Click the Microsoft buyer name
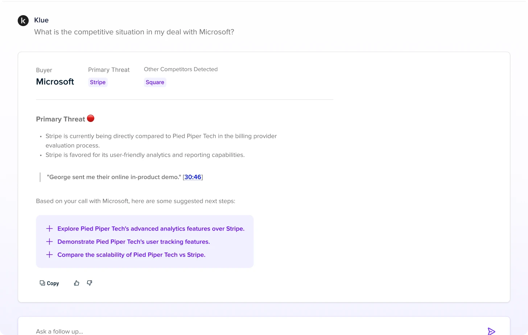528x335 pixels. point(55,82)
